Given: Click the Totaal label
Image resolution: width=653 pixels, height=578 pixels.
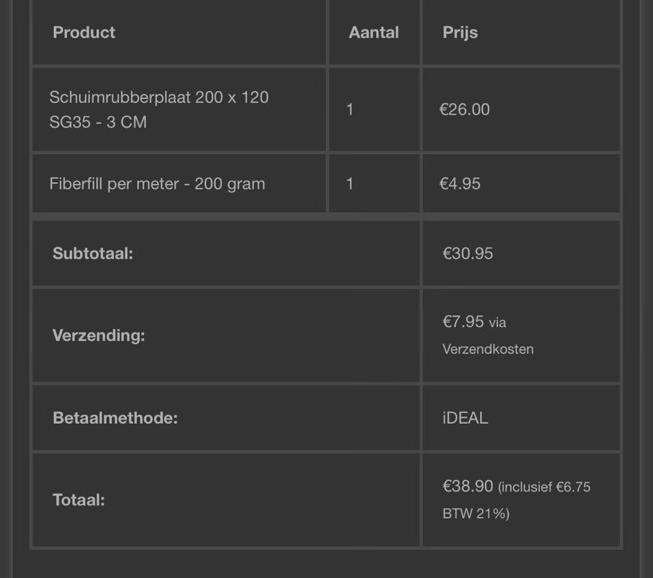Looking at the screenshot, I should click(78, 500).
